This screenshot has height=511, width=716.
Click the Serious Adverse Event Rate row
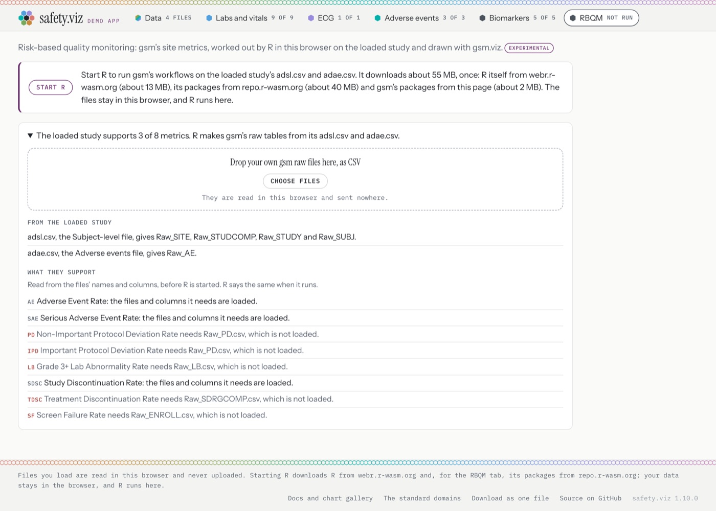[295, 318]
